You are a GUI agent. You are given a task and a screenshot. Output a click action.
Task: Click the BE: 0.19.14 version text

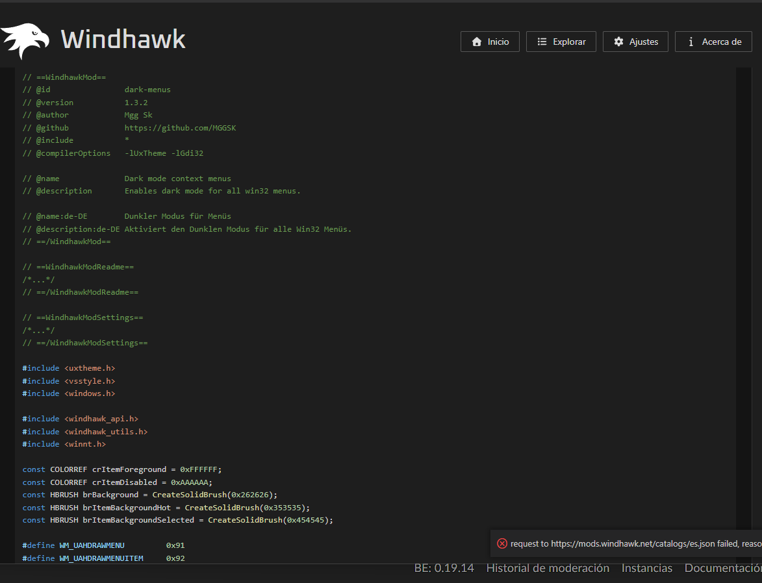[444, 568]
